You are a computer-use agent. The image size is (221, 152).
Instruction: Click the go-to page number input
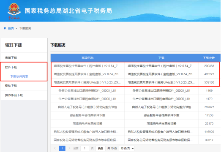click(85, 148)
